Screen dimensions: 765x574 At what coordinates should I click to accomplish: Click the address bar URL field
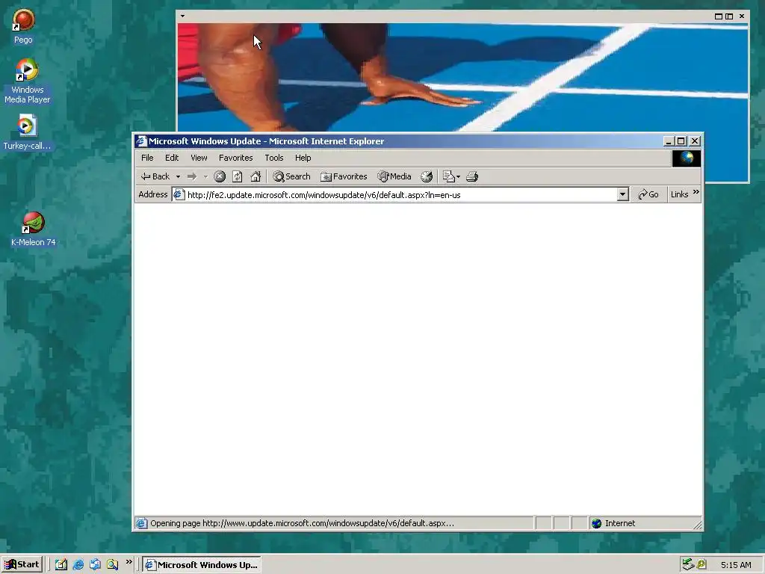tap(400, 195)
